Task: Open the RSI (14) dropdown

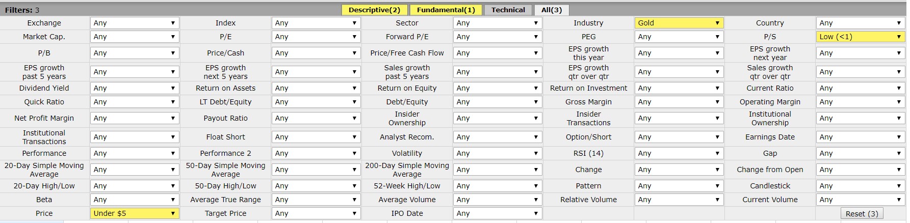Action: pyautogui.click(x=679, y=153)
